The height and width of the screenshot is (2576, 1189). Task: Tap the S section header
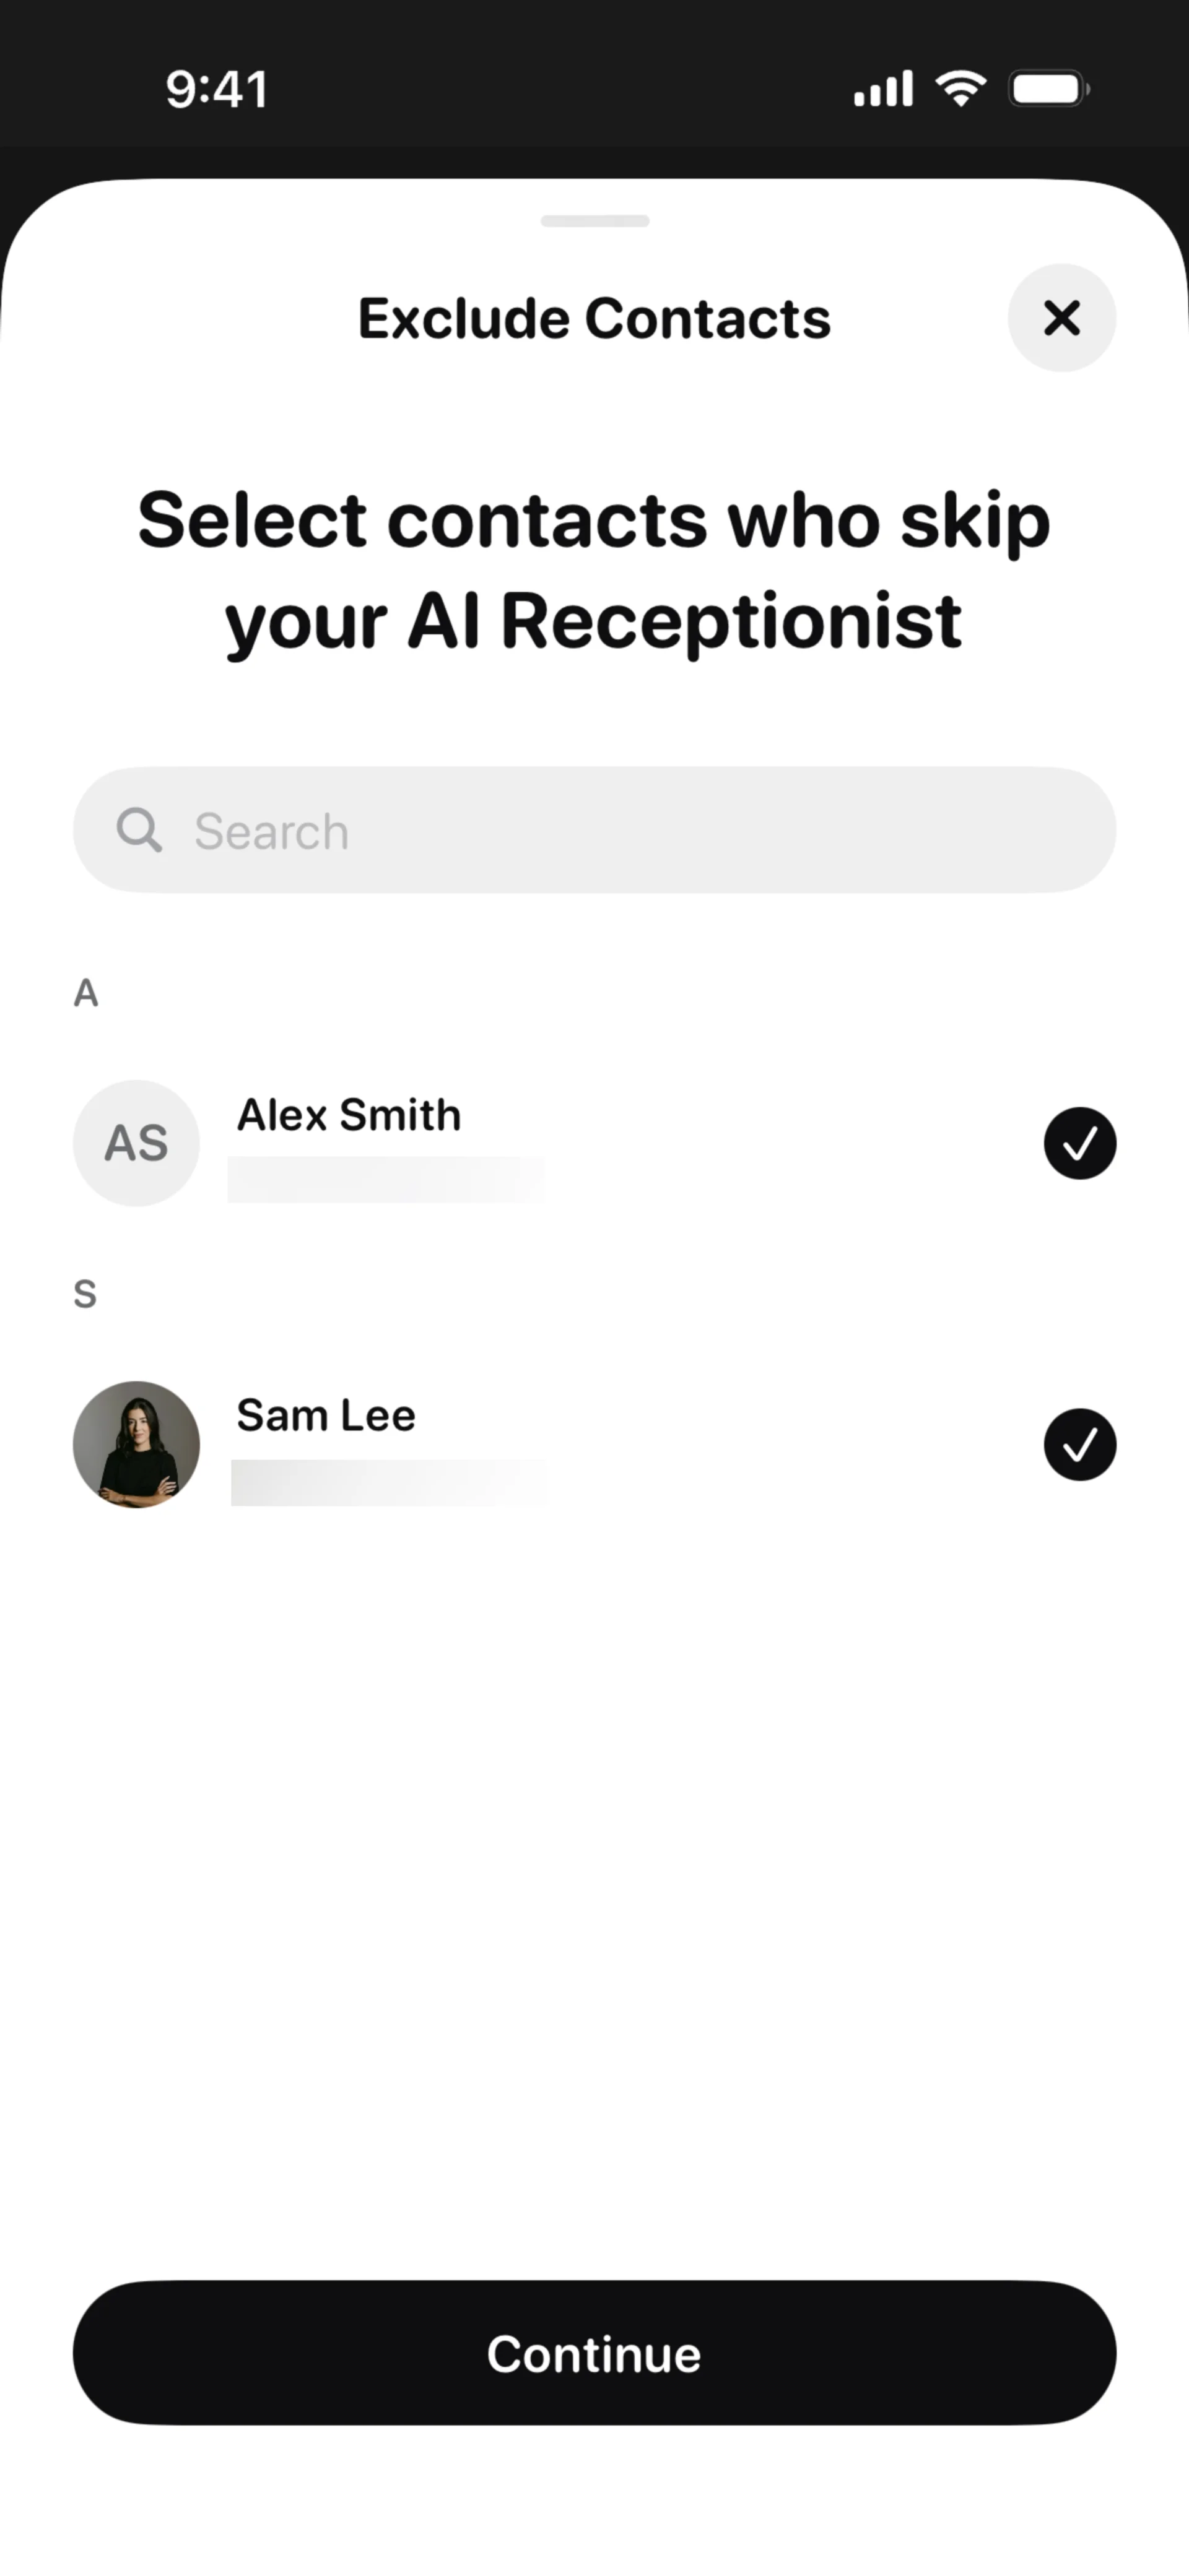click(x=85, y=1294)
